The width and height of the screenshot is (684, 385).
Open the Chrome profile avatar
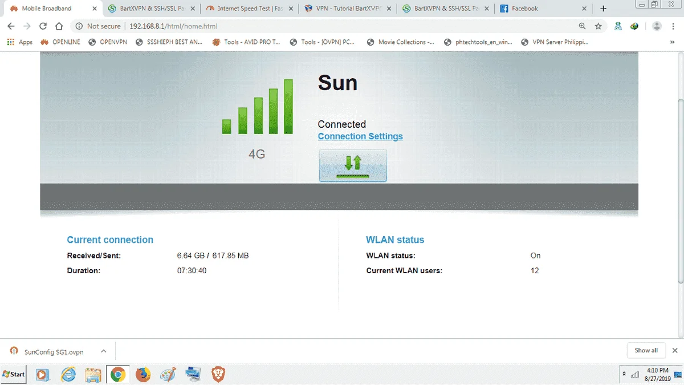coord(657,26)
